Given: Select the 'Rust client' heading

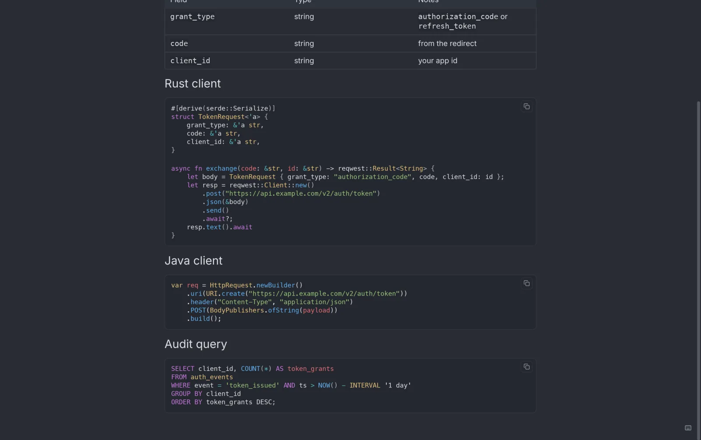Looking at the screenshot, I should click(x=193, y=84).
